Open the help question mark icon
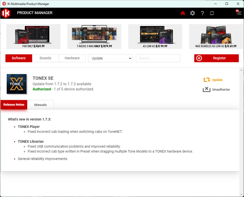Image resolution: width=244 pixels, height=197 pixels. [202, 13]
